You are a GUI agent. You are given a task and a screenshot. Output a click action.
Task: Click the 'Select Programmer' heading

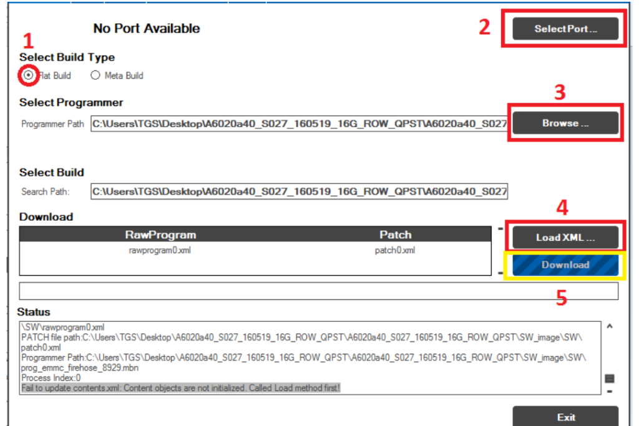[71, 103]
